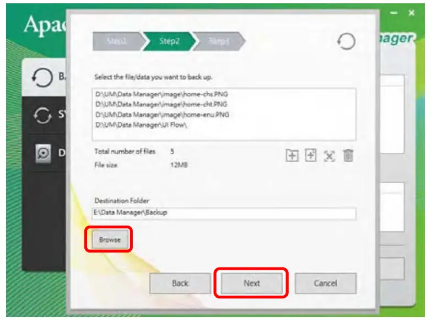Close the Apacer main window
431x321 pixels.
click(412, 13)
